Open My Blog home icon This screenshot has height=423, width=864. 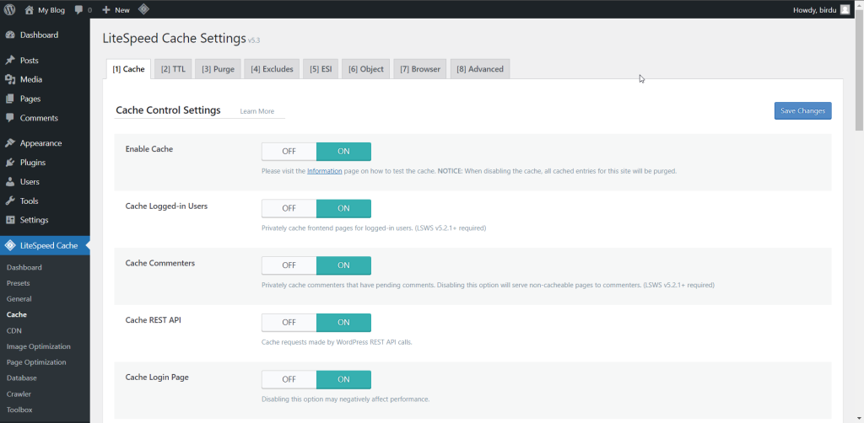click(x=30, y=10)
